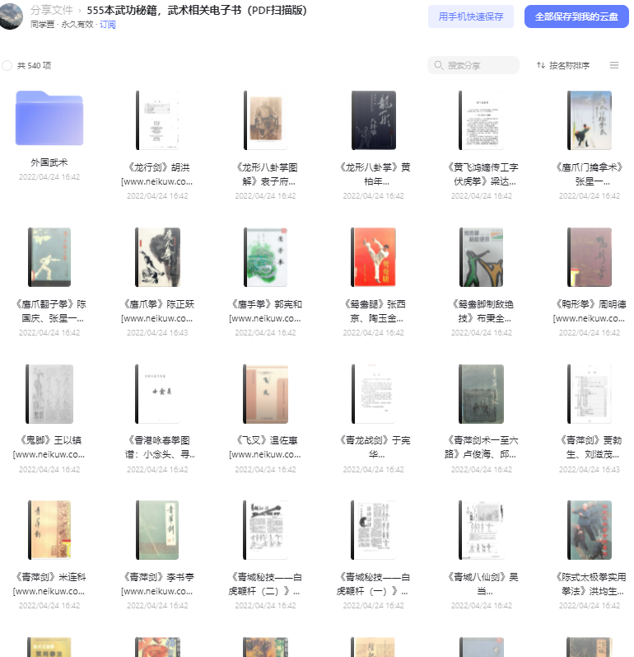Open 《鬼脚》王以镇 file name
The width and height of the screenshot is (634, 657).
coord(49,447)
